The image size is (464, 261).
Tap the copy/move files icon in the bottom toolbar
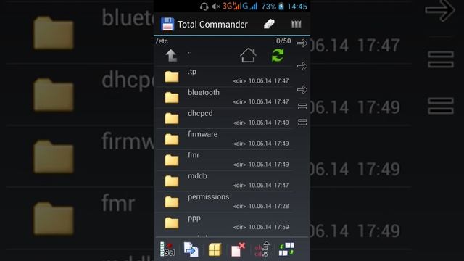coord(191,249)
